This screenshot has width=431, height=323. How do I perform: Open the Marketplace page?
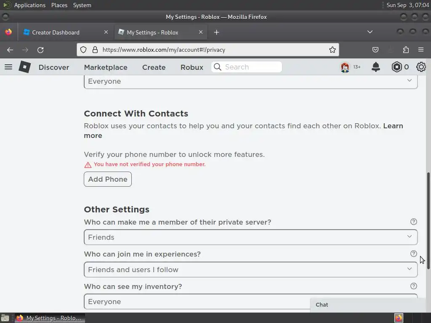(x=106, y=67)
